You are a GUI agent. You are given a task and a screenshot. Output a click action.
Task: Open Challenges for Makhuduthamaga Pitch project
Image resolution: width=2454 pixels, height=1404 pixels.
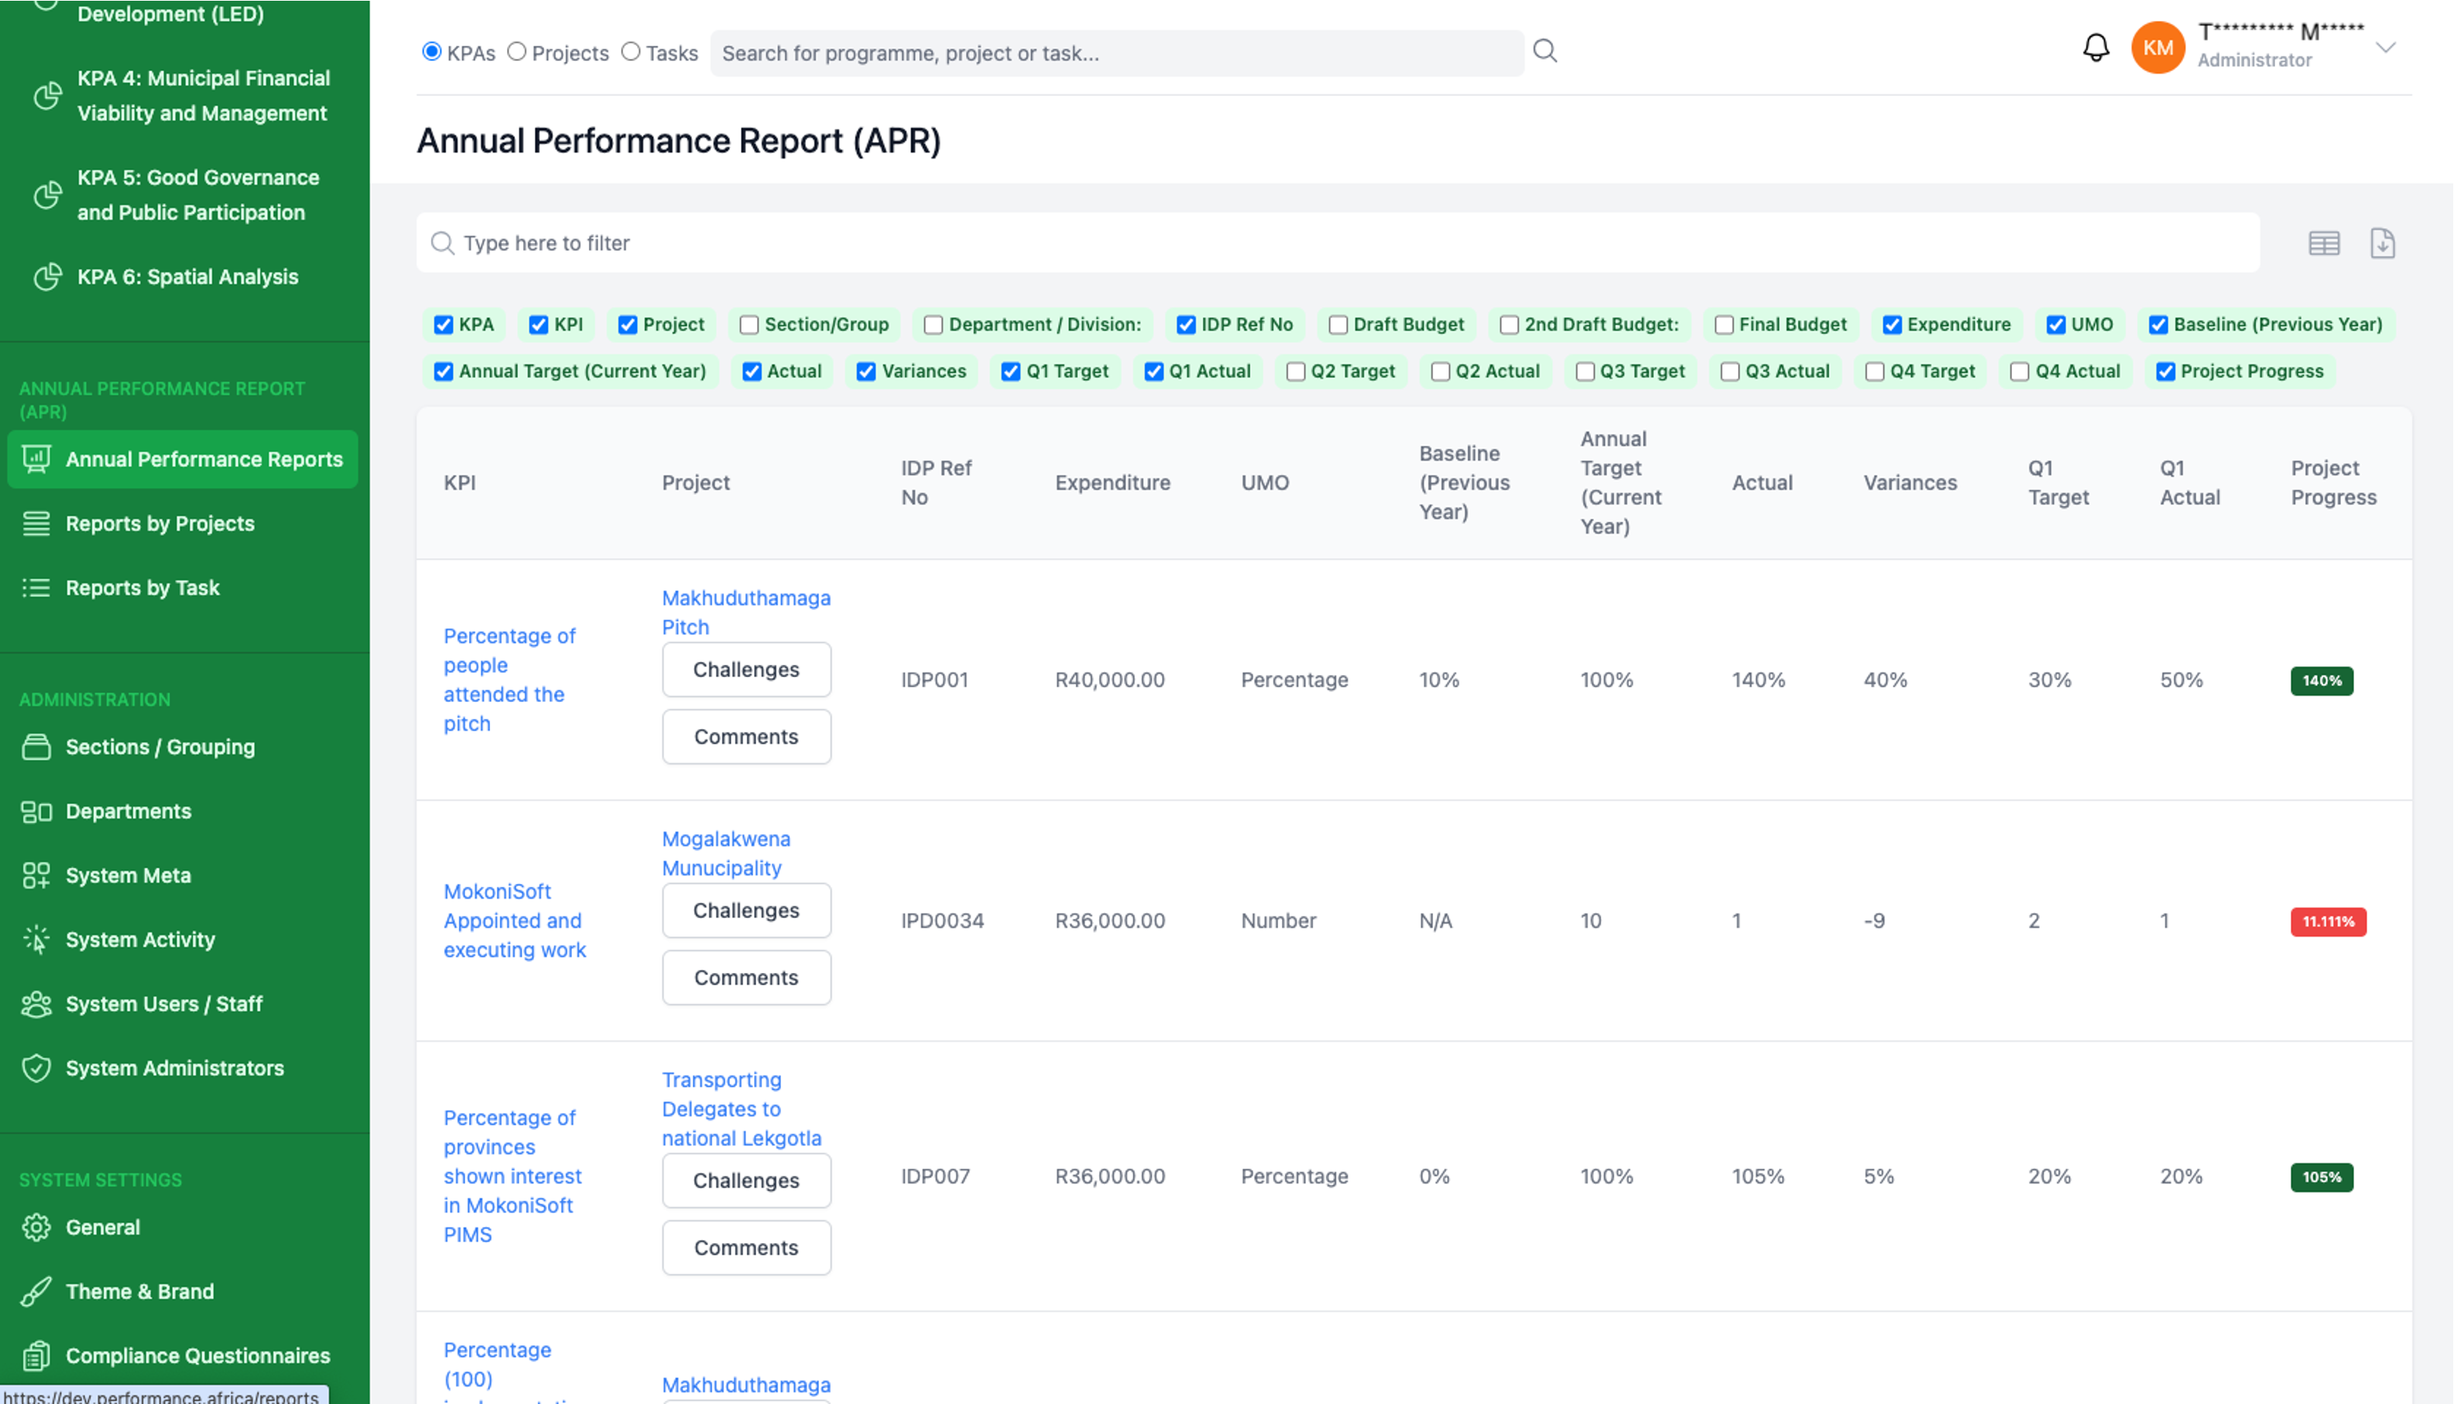(x=746, y=669)
